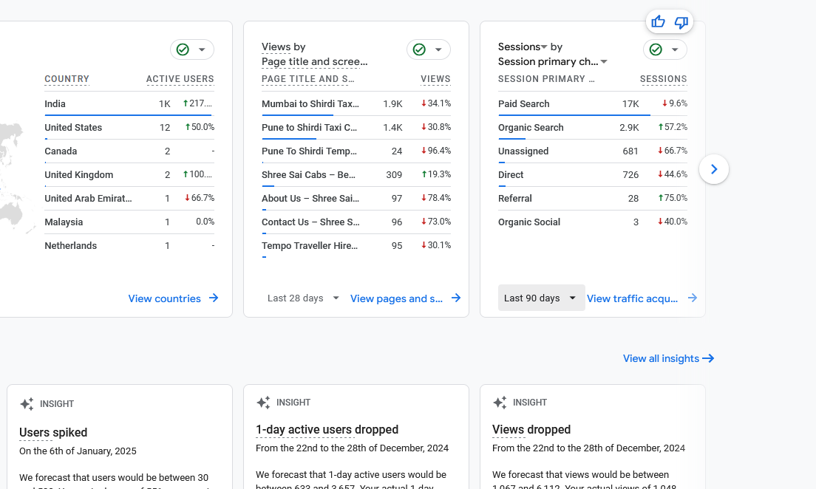Click the View all insights arrow icon

pyautogui.click(x=708, y=358)
